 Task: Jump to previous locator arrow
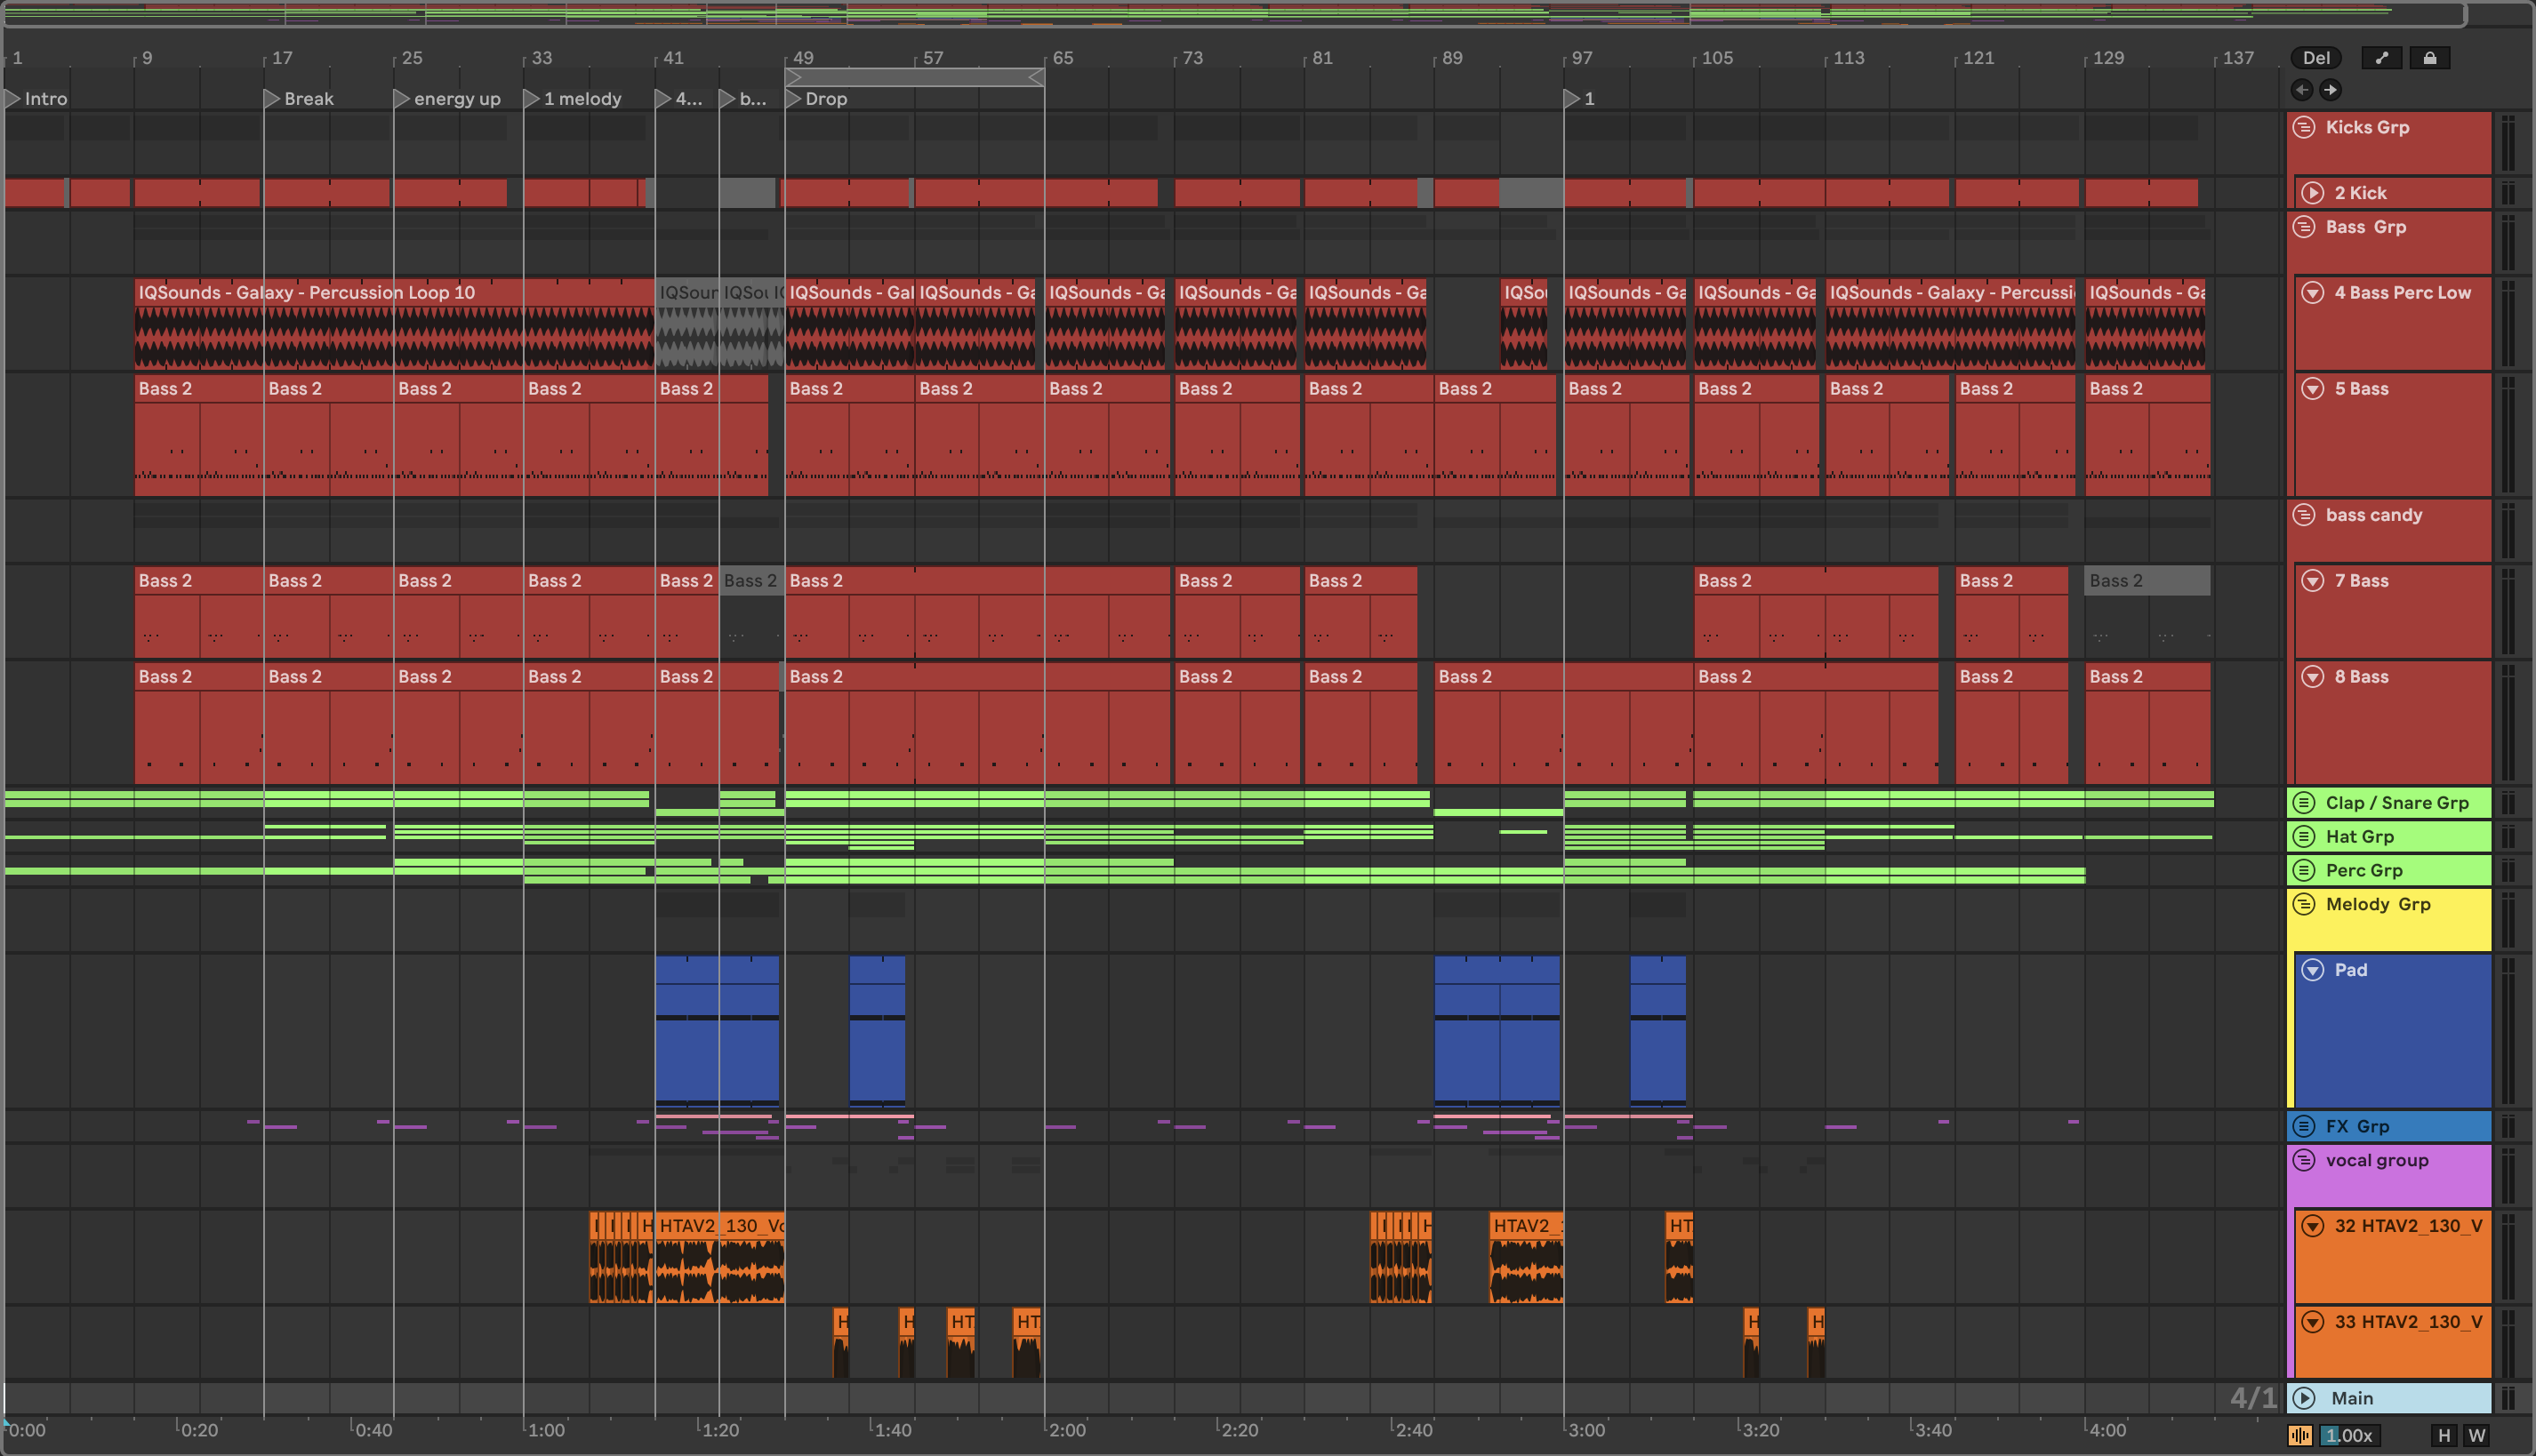pyautogui.click(x=2302, y=90)
